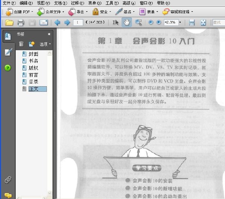Click the open folder icon
The image size is (225, 199).
(9, 22)
